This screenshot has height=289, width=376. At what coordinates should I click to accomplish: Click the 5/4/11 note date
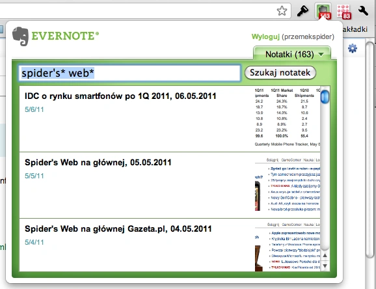coord(34,242)
